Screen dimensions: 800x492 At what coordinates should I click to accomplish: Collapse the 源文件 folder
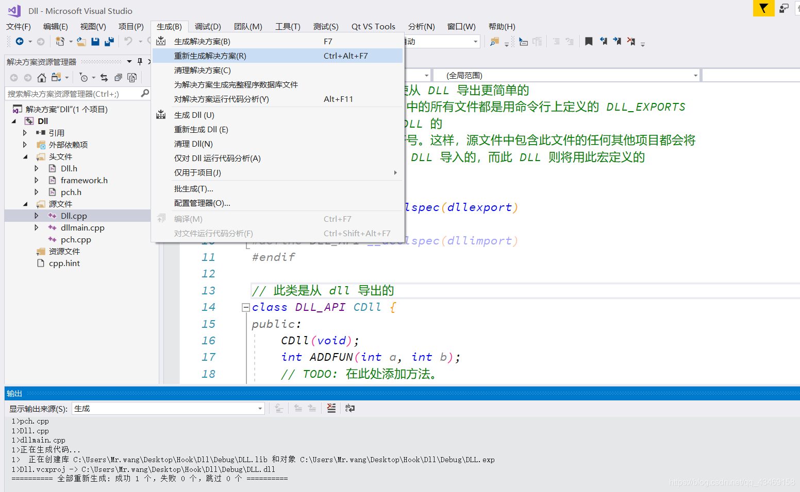(x=25, y=204)
